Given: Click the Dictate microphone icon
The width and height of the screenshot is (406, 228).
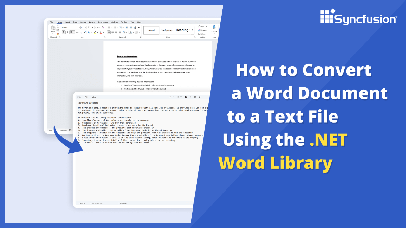Looking at the screenshot, I should [x=214, y=28].
